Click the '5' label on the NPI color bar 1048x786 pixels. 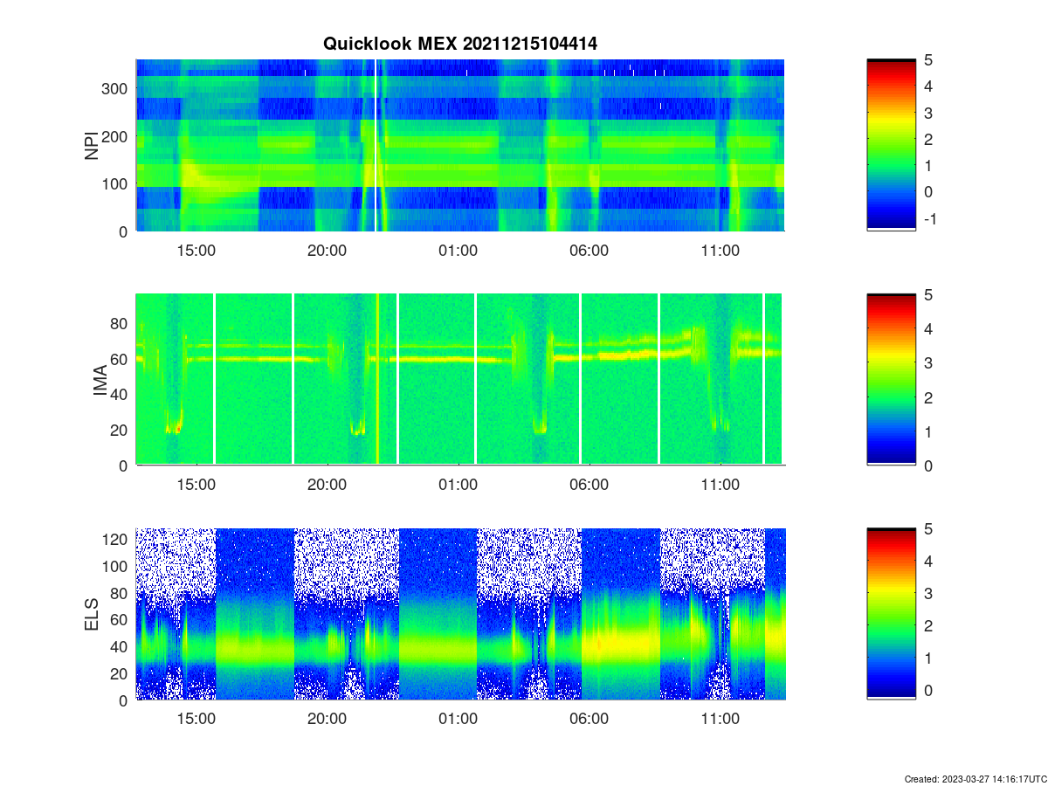(x=927, y=60)
